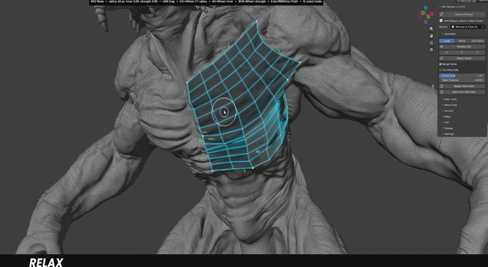
Task: Click the Merge Center Now button
Action: pyautogui.click(x=462, y=86)
